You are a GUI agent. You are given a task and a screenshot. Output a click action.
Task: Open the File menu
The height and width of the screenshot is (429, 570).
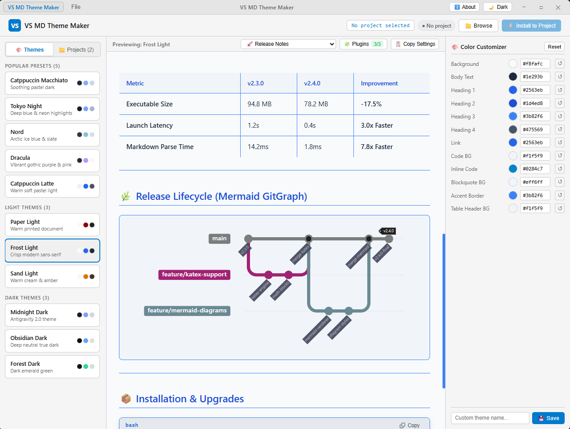click(76, 7)
